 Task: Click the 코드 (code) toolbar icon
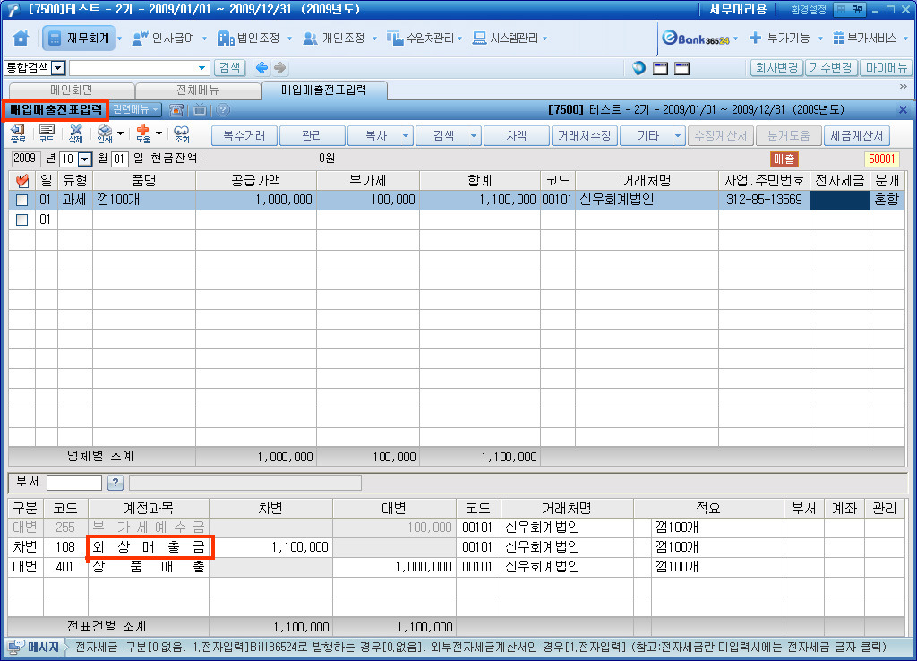(x=47, y=135)
